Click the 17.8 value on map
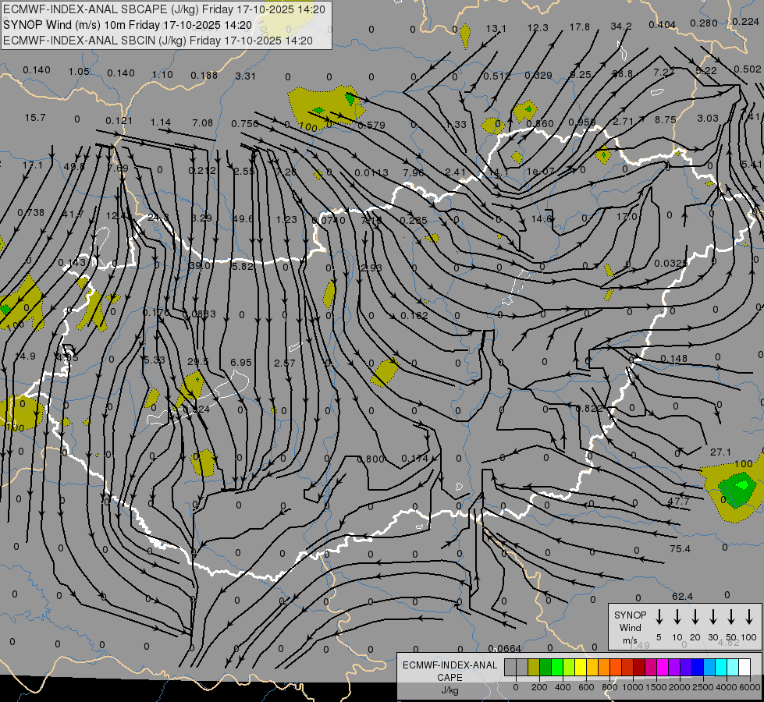This screenshot has height=702, width=764. (x=579, y=27)
